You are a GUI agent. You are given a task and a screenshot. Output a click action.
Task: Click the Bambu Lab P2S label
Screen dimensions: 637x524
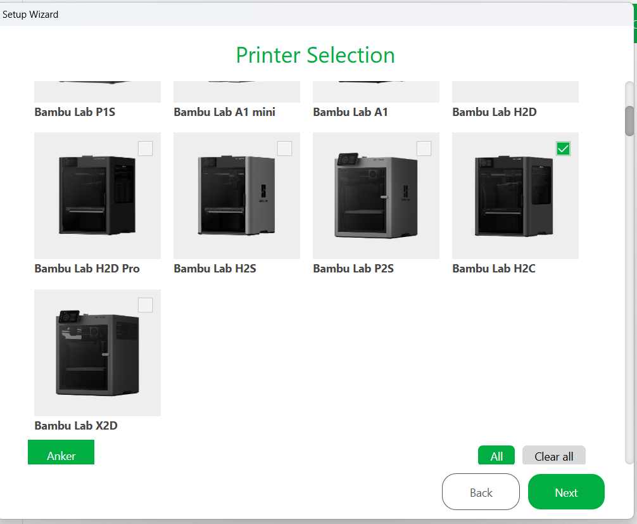coord(353,269)
